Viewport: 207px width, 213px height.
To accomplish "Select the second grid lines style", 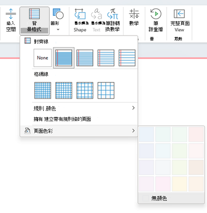I will (x=64, y=90).
